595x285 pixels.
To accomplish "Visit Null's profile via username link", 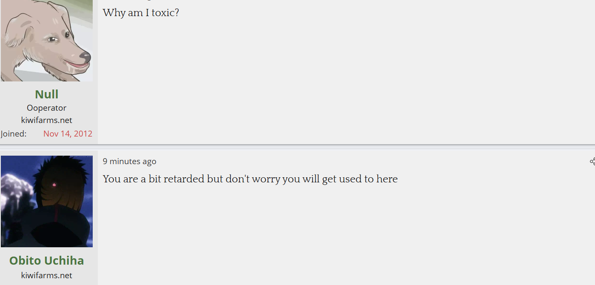I will pos(47,94).
